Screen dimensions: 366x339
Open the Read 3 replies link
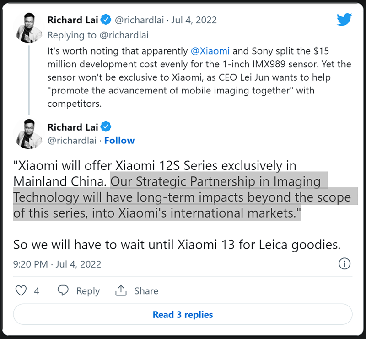[x=183, y=315]
